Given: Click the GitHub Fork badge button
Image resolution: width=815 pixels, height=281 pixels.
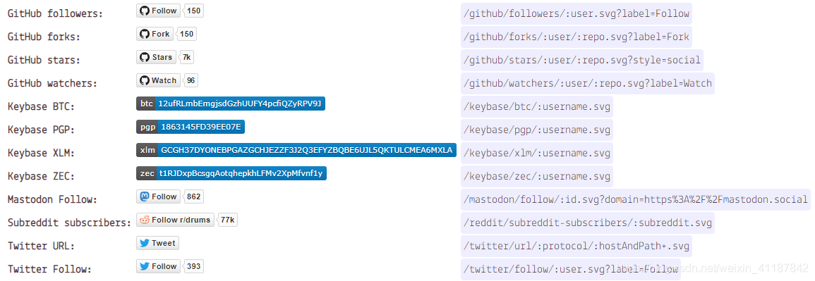Looking at the screenshot, I should [155, 34].
